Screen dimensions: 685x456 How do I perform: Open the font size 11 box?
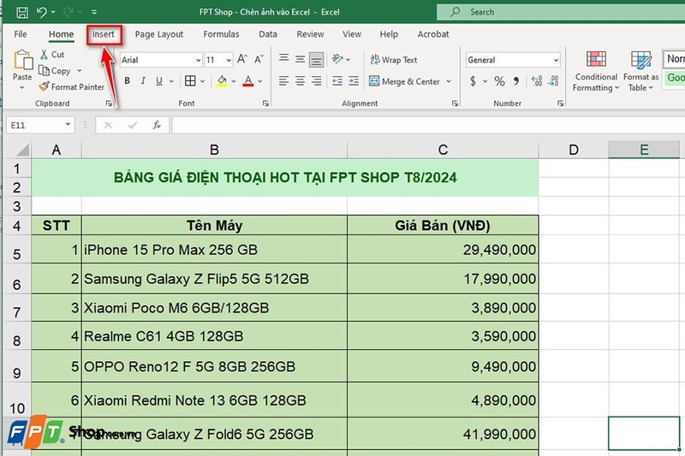(x=218, y=60)
